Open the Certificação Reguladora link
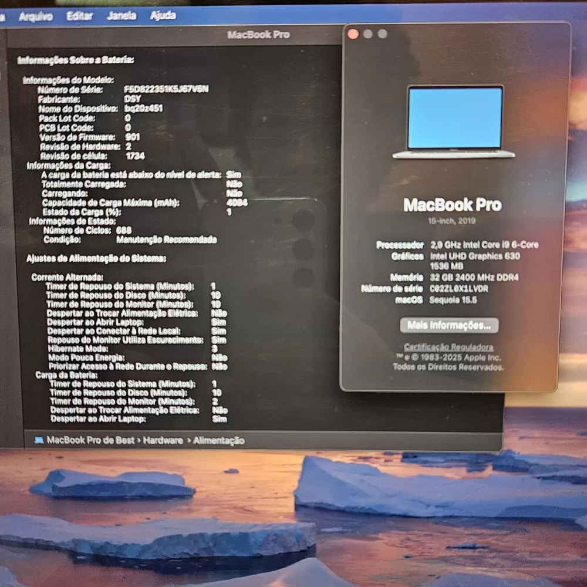Image resolution: width=587 pixels, height=587 pixels. click(448, 347)
